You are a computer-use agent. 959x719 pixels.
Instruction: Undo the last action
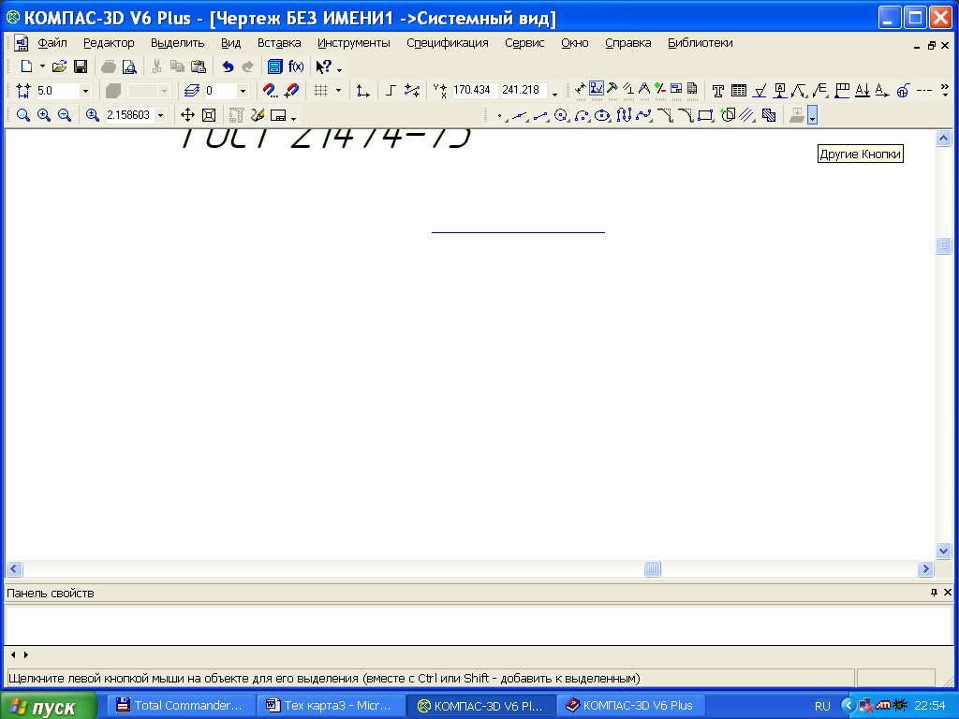click(228, 66)
